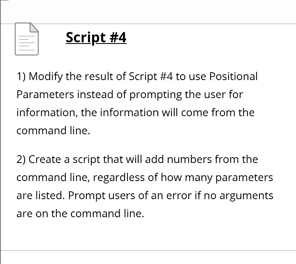Click "#4" within the first instruction sentence
Screen dimensions: 296x264
(x=164, y=76)
